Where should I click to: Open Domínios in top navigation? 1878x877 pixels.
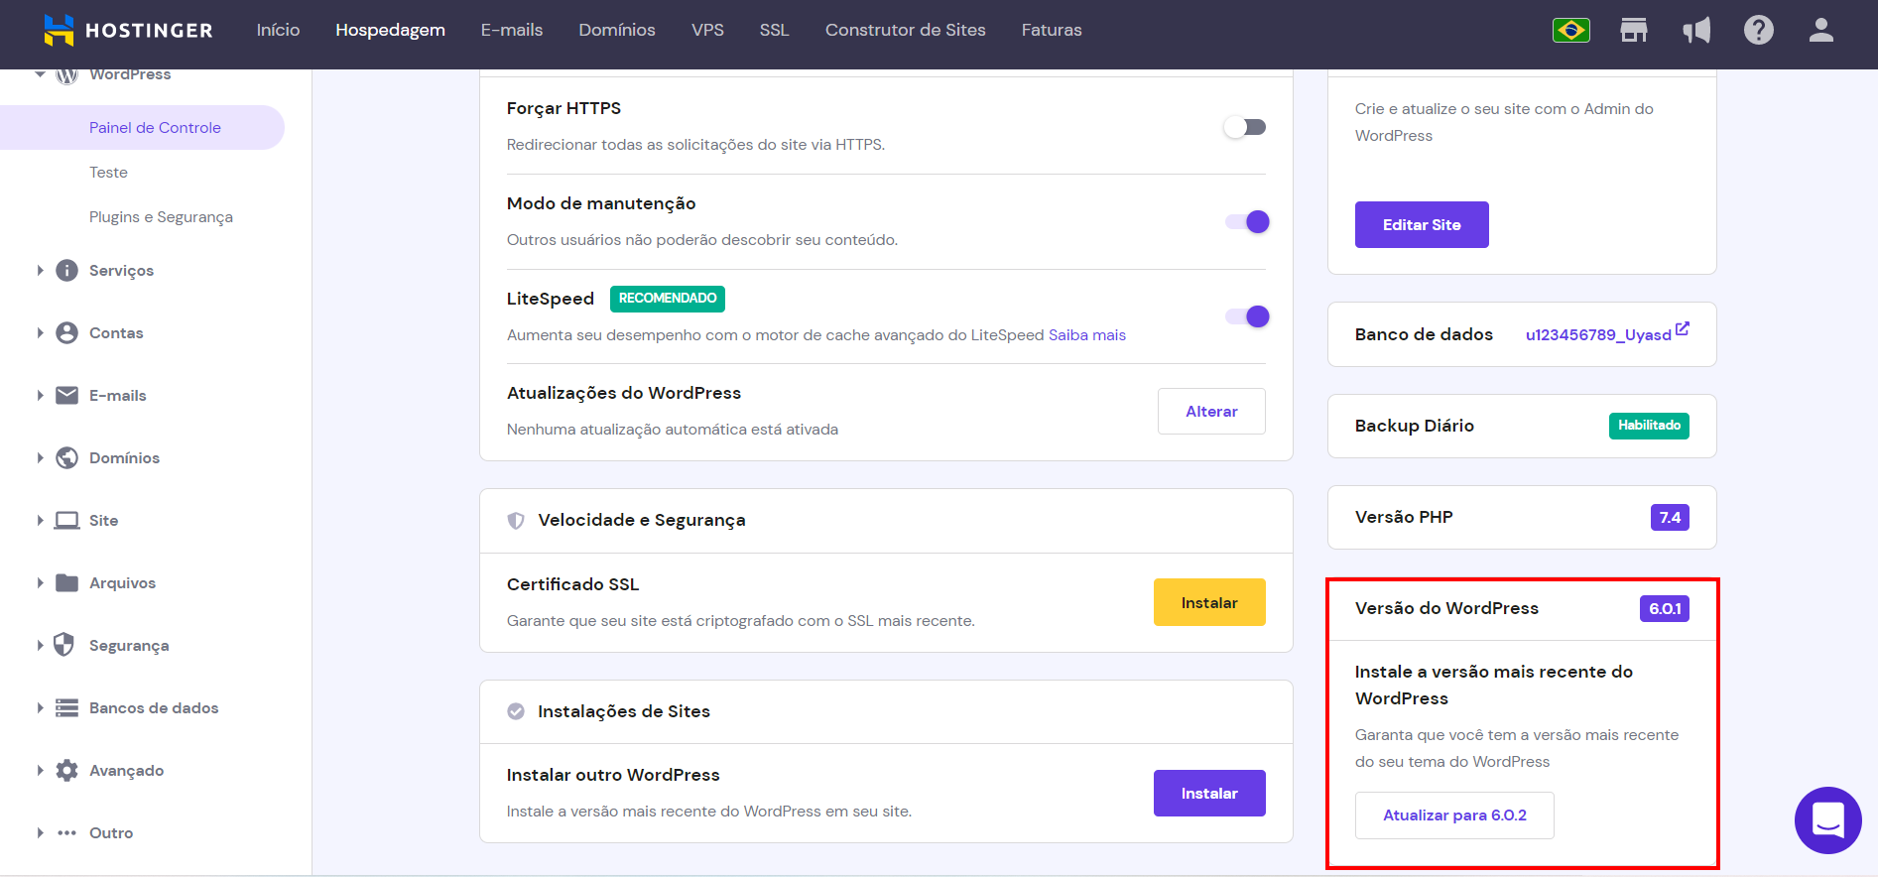[617, 30]
